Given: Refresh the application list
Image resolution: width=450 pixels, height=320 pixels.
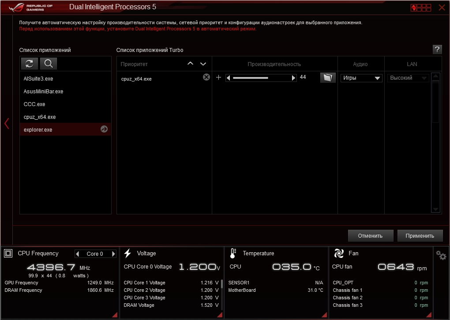Looking at the screenshot, I should pos(29,63).
